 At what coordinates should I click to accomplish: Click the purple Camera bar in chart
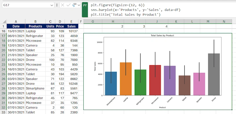click(x=170, y=80)
